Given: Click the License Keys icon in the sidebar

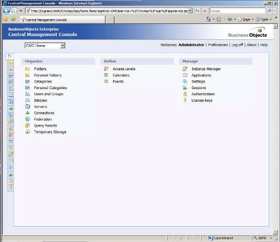Looking at the screenshot, I should click(x=11, y=187).
